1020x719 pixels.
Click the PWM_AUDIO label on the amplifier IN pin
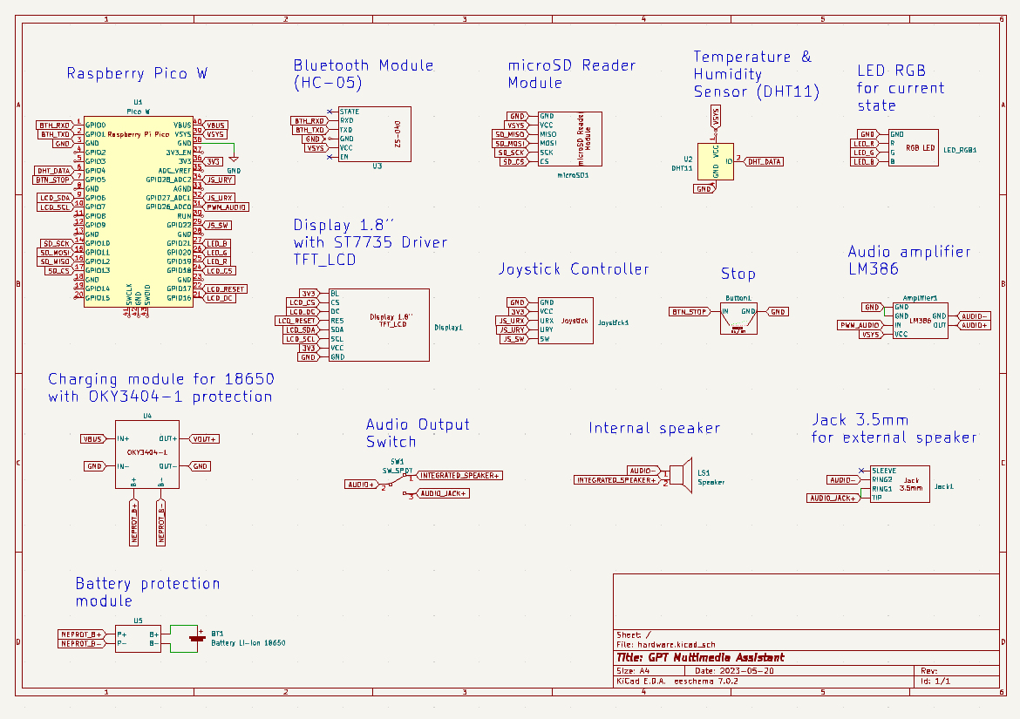860,325
